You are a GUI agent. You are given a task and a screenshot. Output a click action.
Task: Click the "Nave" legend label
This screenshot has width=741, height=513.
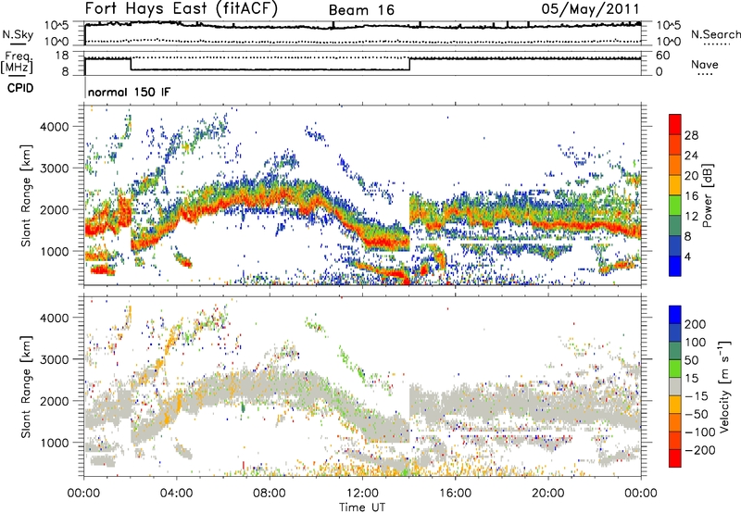(705, 65)
